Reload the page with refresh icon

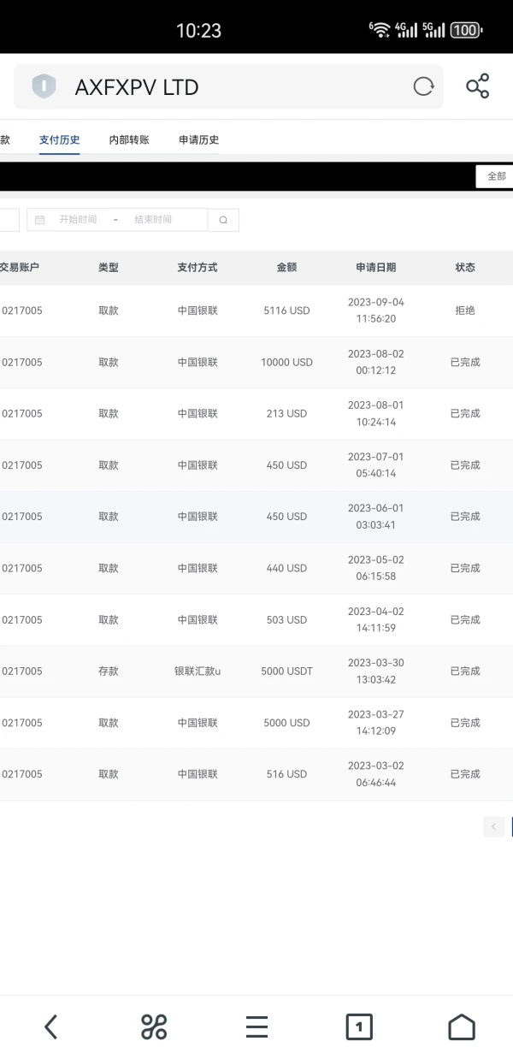(423, 86)
